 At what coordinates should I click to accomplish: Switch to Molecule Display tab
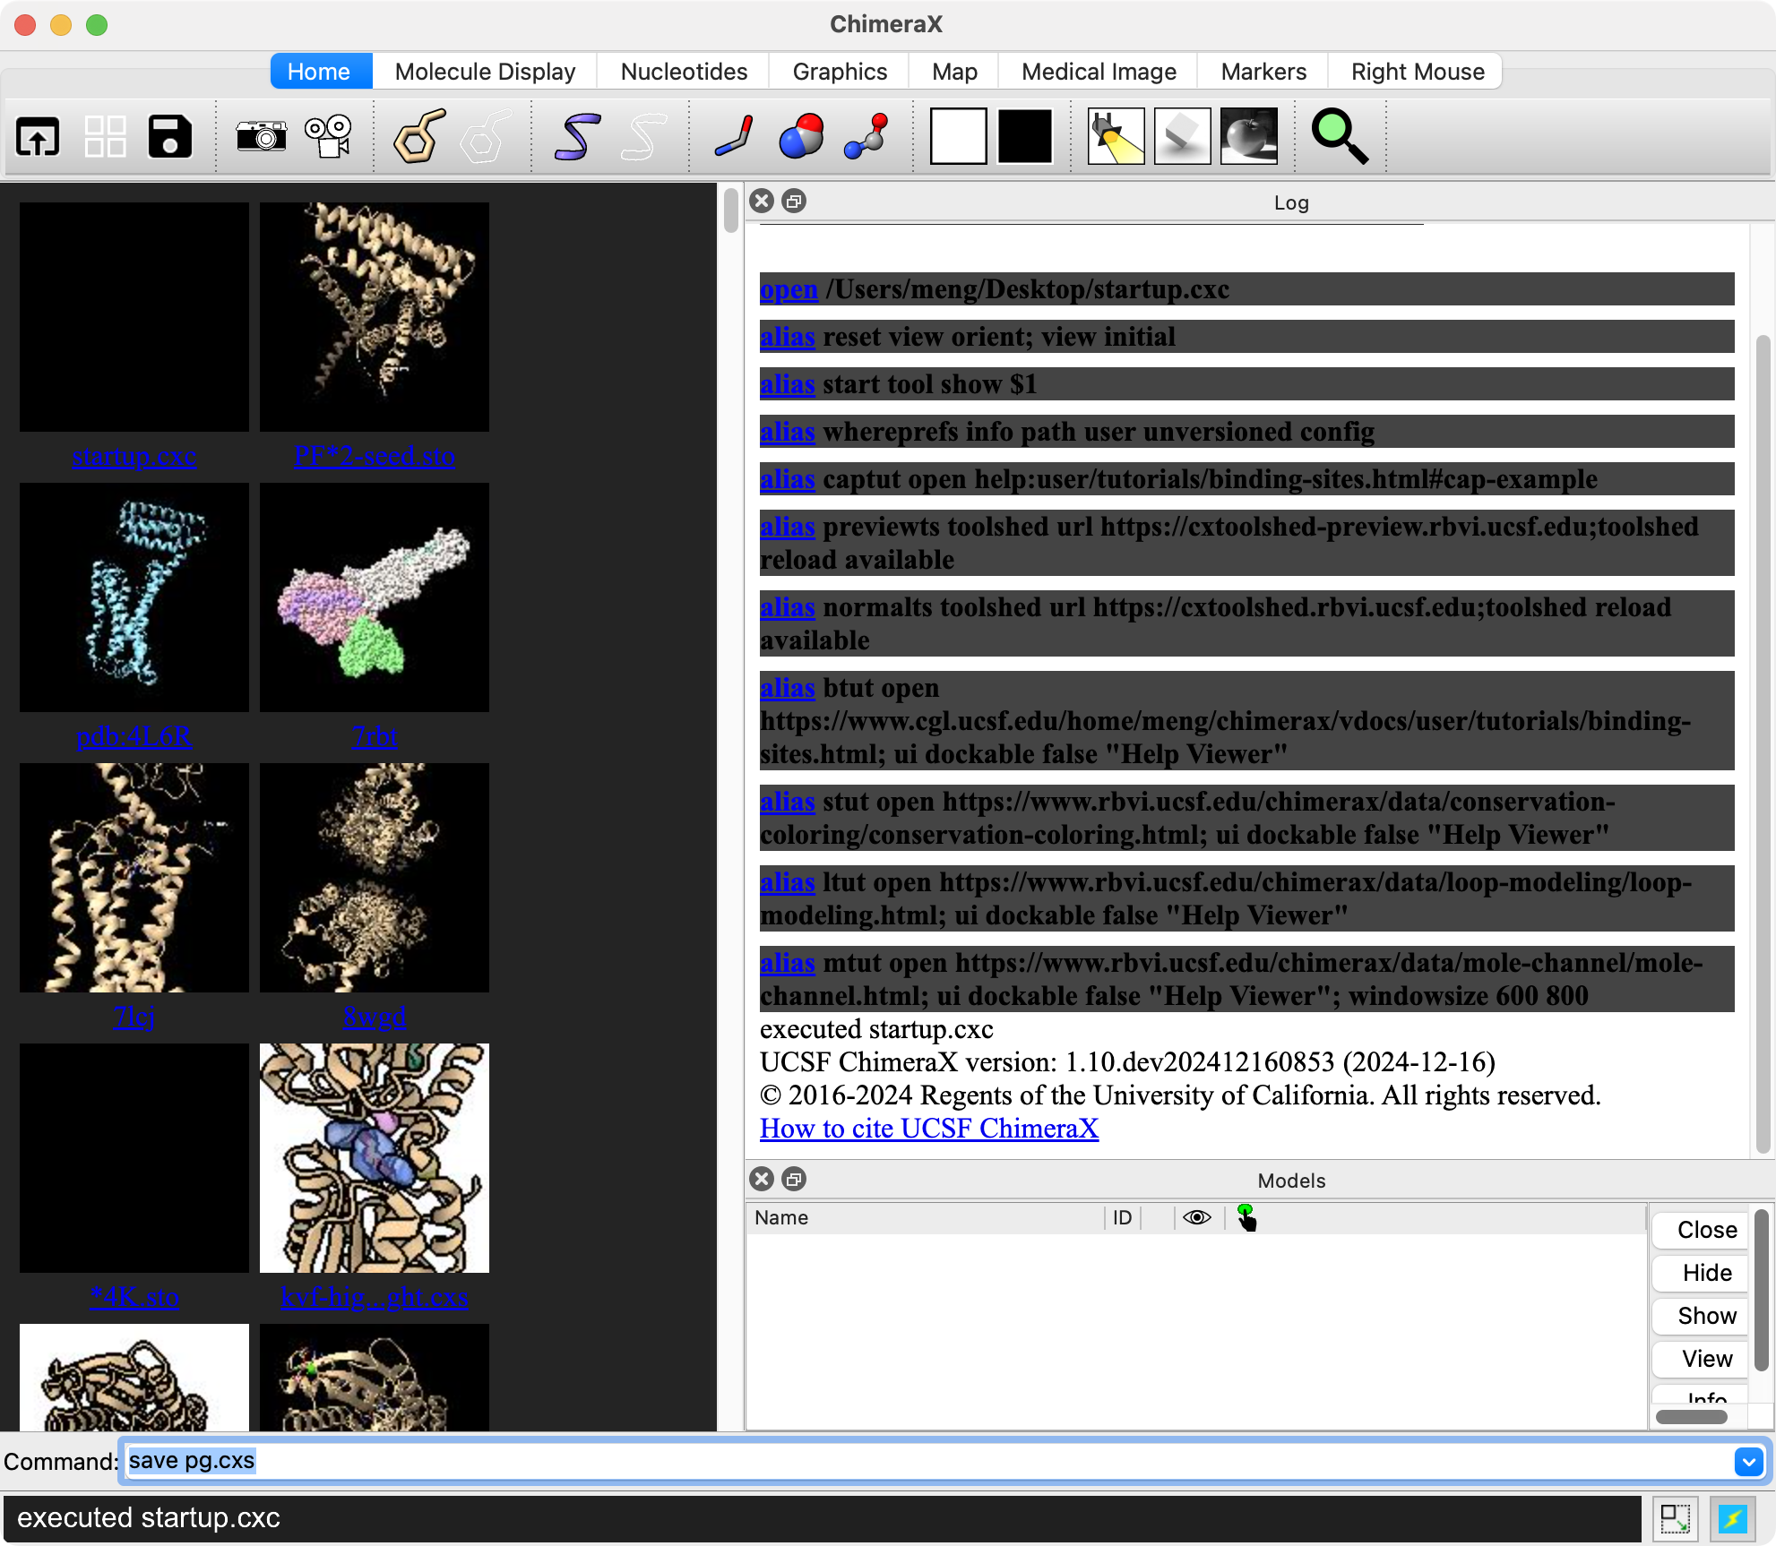pyautogui.click(x=485, y=72)
